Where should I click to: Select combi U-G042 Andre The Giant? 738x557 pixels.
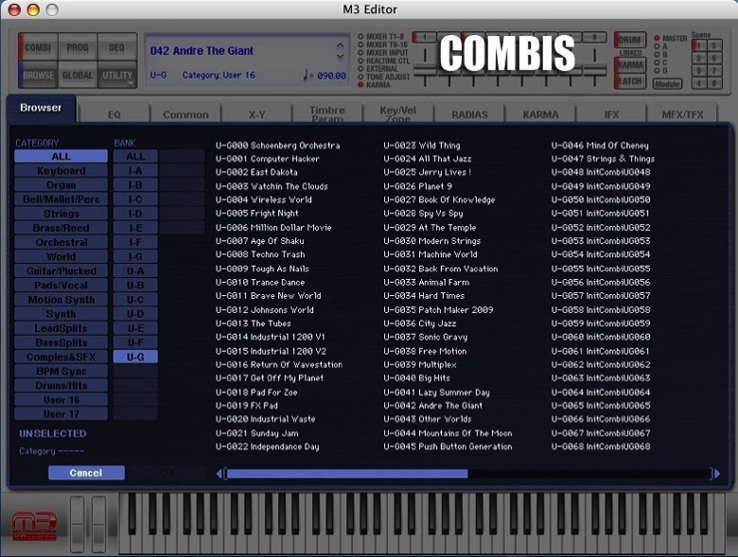tap(433, 406)
